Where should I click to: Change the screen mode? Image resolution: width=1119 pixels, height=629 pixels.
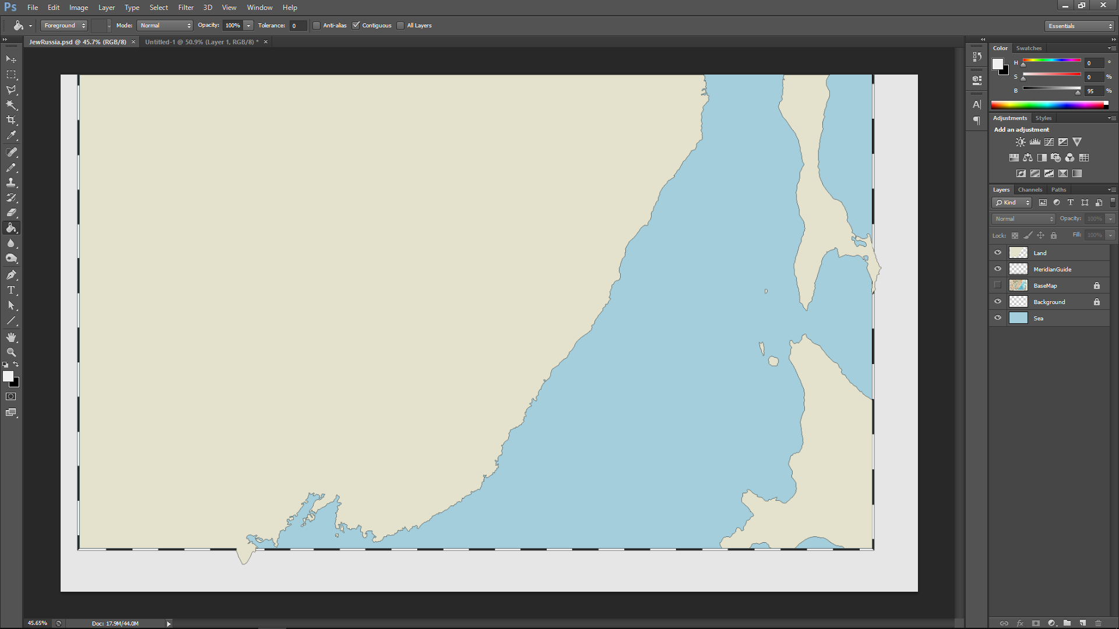[x=11, y=412]
